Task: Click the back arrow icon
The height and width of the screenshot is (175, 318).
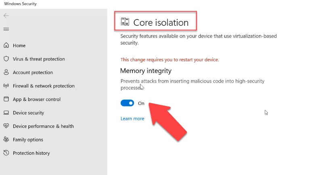Action: pyautogui.click(x=6, y=16)
